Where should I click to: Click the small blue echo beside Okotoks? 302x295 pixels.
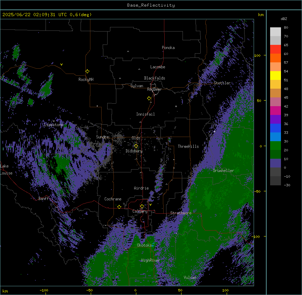(153, 245)
